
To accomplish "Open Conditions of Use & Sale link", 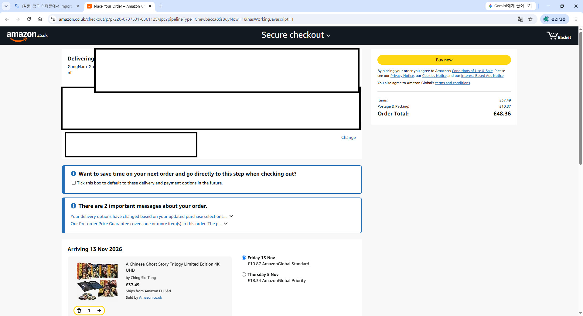I will [x=472, y=71].
